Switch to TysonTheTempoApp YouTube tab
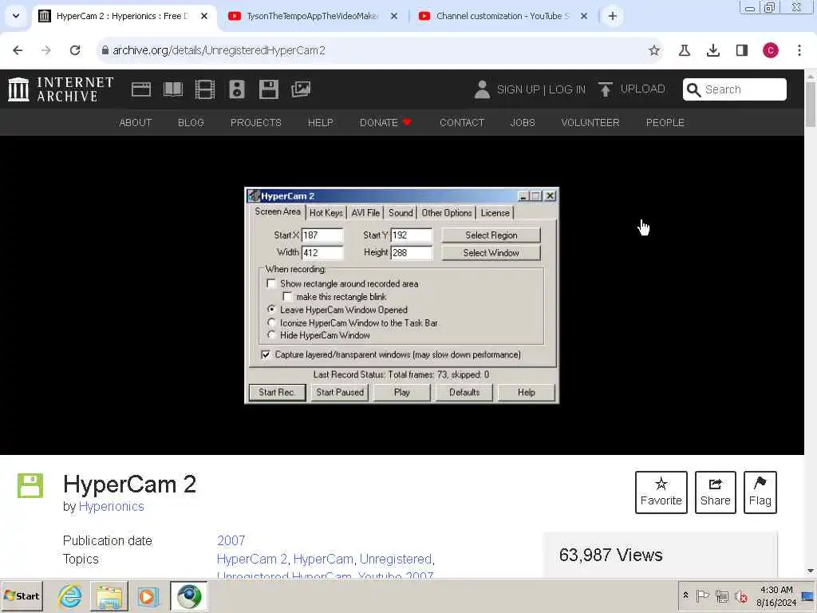 tap(313, 16)
